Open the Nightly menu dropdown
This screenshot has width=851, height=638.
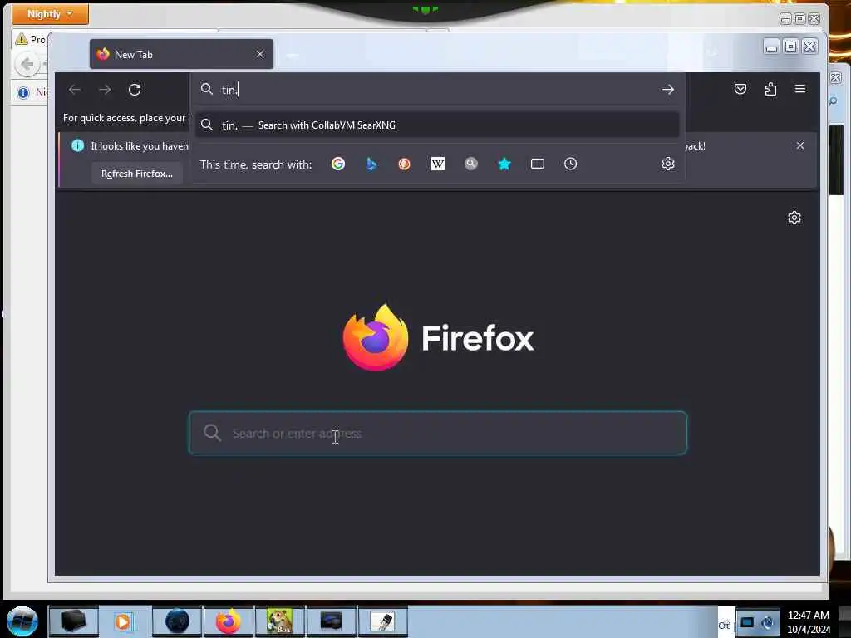pos(50,14)
